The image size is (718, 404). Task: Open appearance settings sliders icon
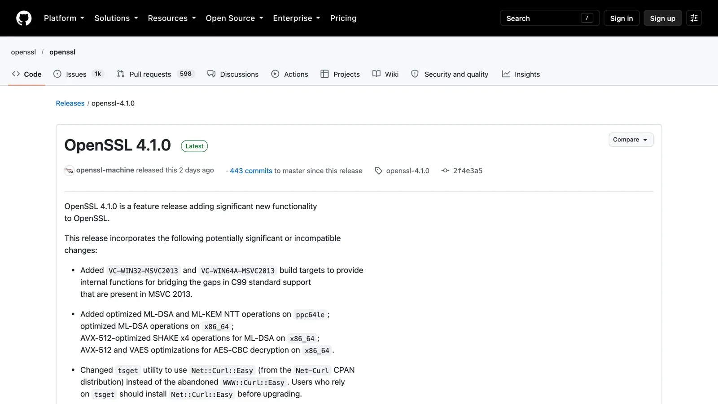(x=694, y=18)
